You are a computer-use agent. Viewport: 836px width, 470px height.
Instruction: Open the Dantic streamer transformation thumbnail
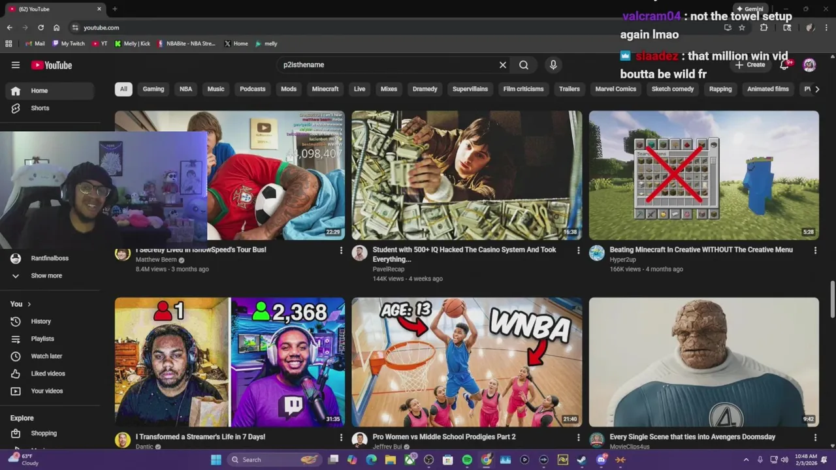tap(230, 362)
